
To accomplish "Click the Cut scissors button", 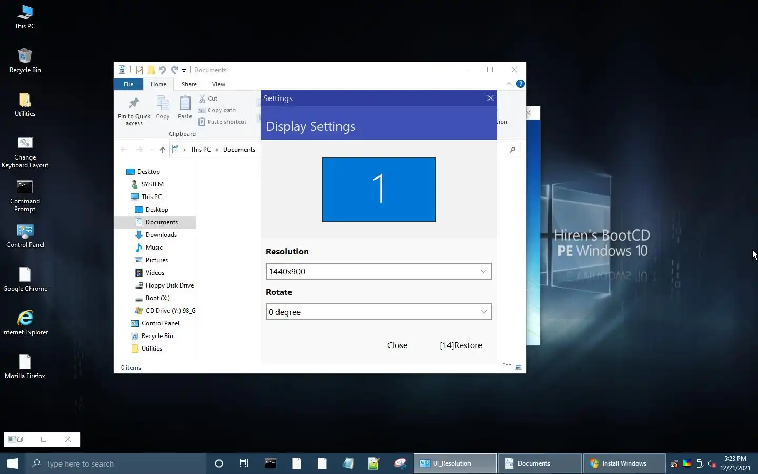I will point(208,98).
